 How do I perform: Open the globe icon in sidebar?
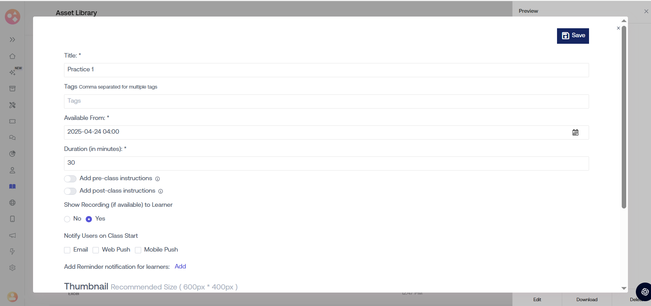(12, 203)
